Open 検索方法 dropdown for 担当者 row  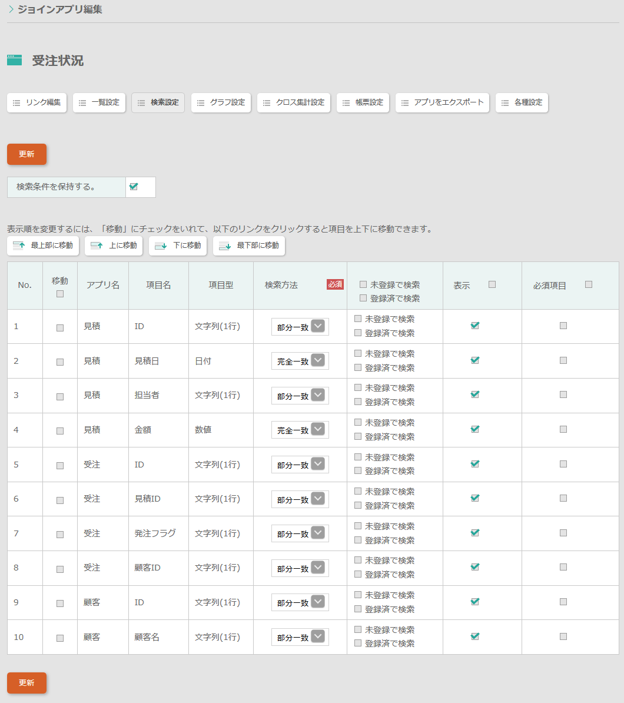300,396
